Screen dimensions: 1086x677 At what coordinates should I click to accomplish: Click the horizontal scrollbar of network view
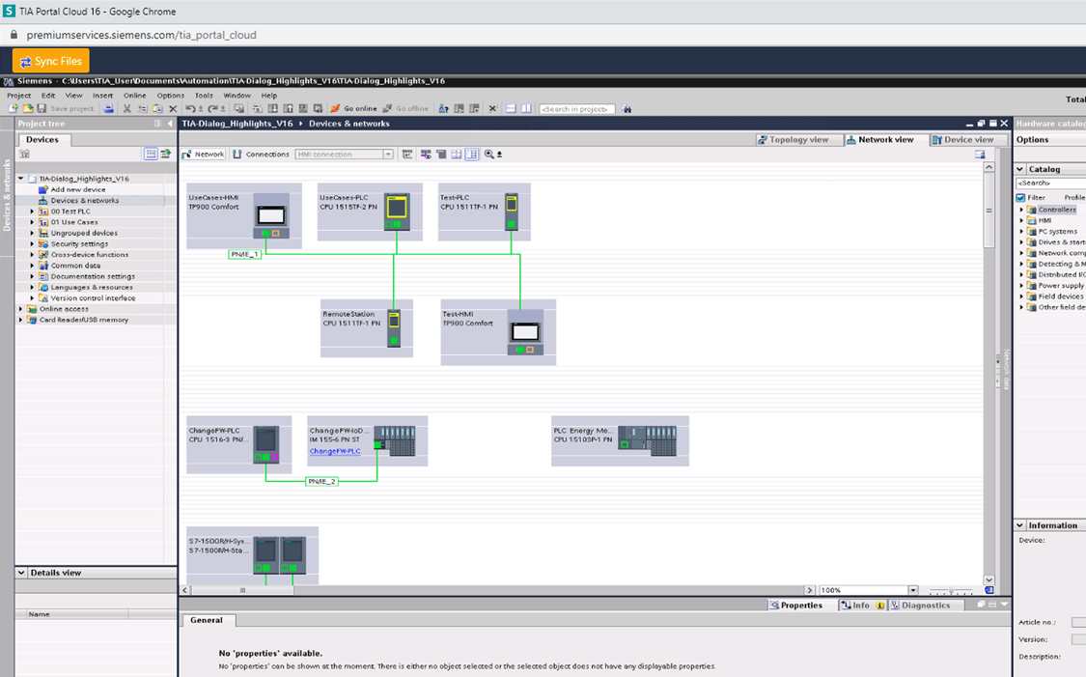point(242,590)
